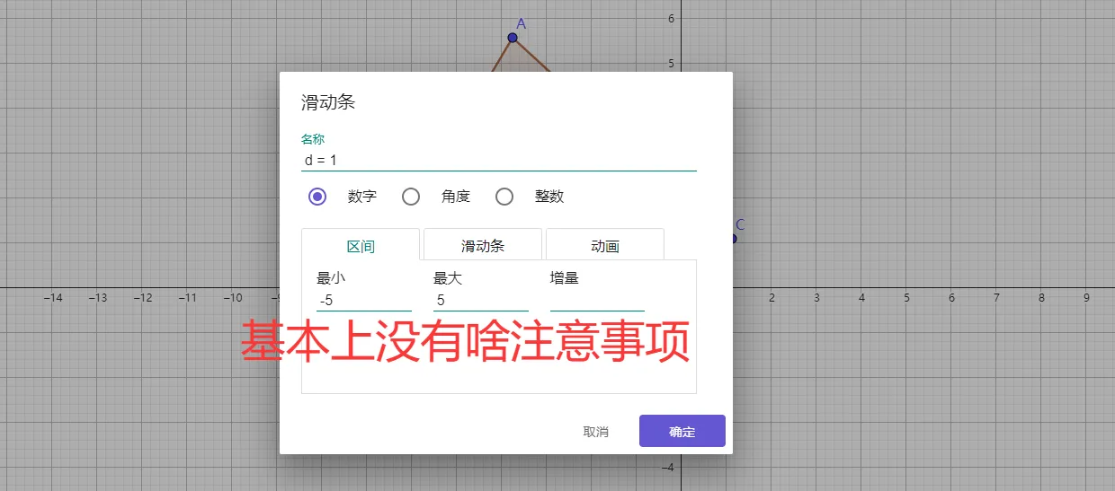
Task: Select the 数字 radio button
Action: [317, 197]
